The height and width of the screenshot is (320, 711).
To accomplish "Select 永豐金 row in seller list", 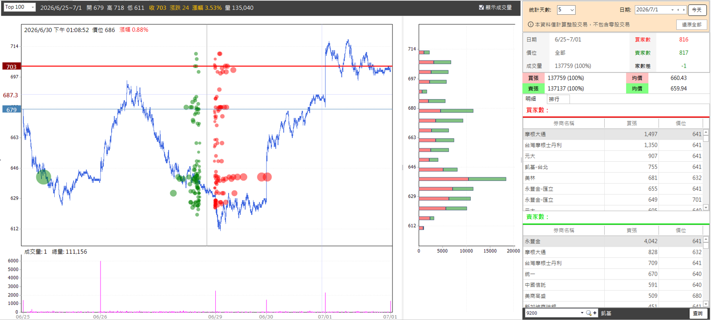I will [613, 241].
